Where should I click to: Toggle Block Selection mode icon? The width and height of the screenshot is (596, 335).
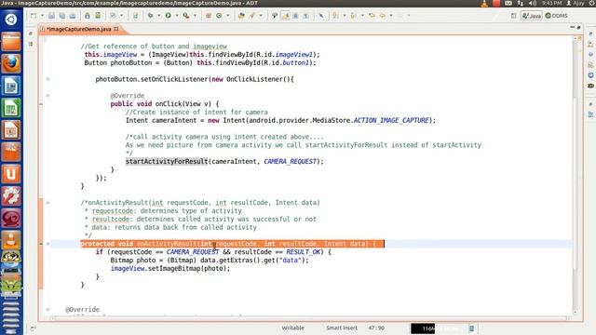(295, 16)
